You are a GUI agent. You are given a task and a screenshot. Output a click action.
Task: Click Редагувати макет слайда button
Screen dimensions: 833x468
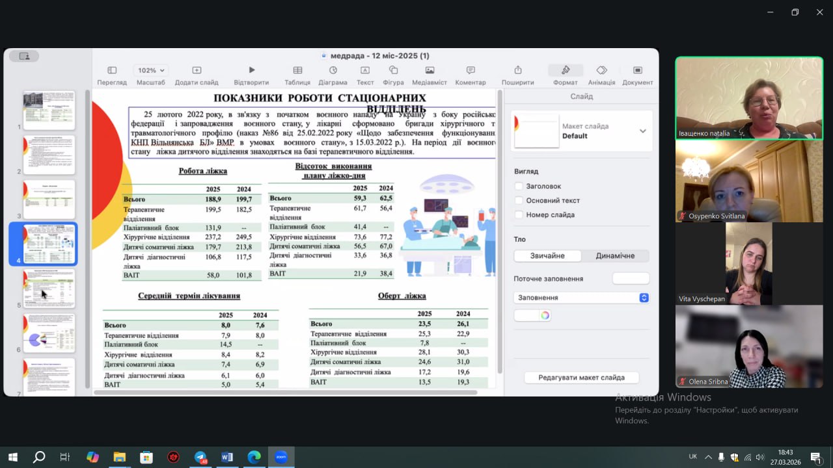[581, 378]
